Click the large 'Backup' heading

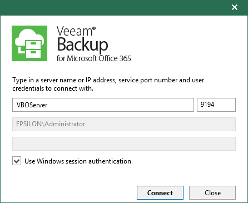pyautogui.click(x=82, y=44)
